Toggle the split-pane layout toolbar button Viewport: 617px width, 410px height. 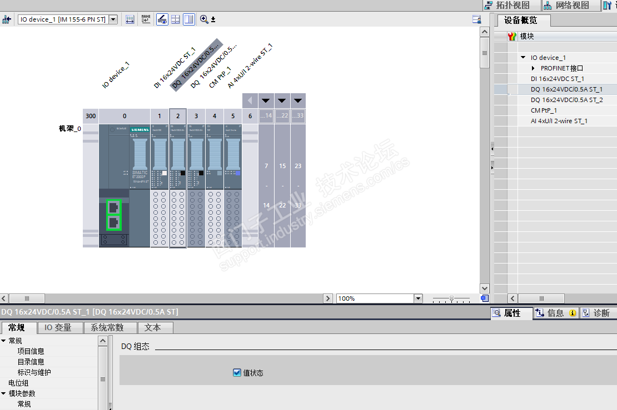tap(189, 19)
